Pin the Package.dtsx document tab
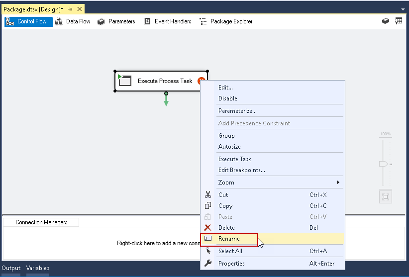409x277 pixels. (70, 9)
